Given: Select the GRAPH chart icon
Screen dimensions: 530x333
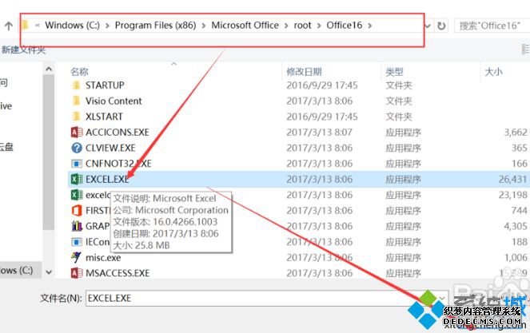Looking at the screenshot, I should coord(77,226).
